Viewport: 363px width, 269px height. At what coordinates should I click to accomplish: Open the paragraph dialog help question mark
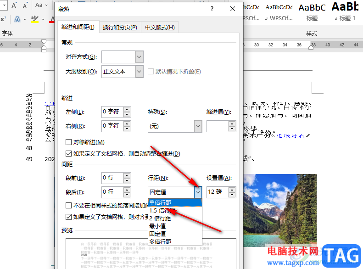click(x=212, y=9)
